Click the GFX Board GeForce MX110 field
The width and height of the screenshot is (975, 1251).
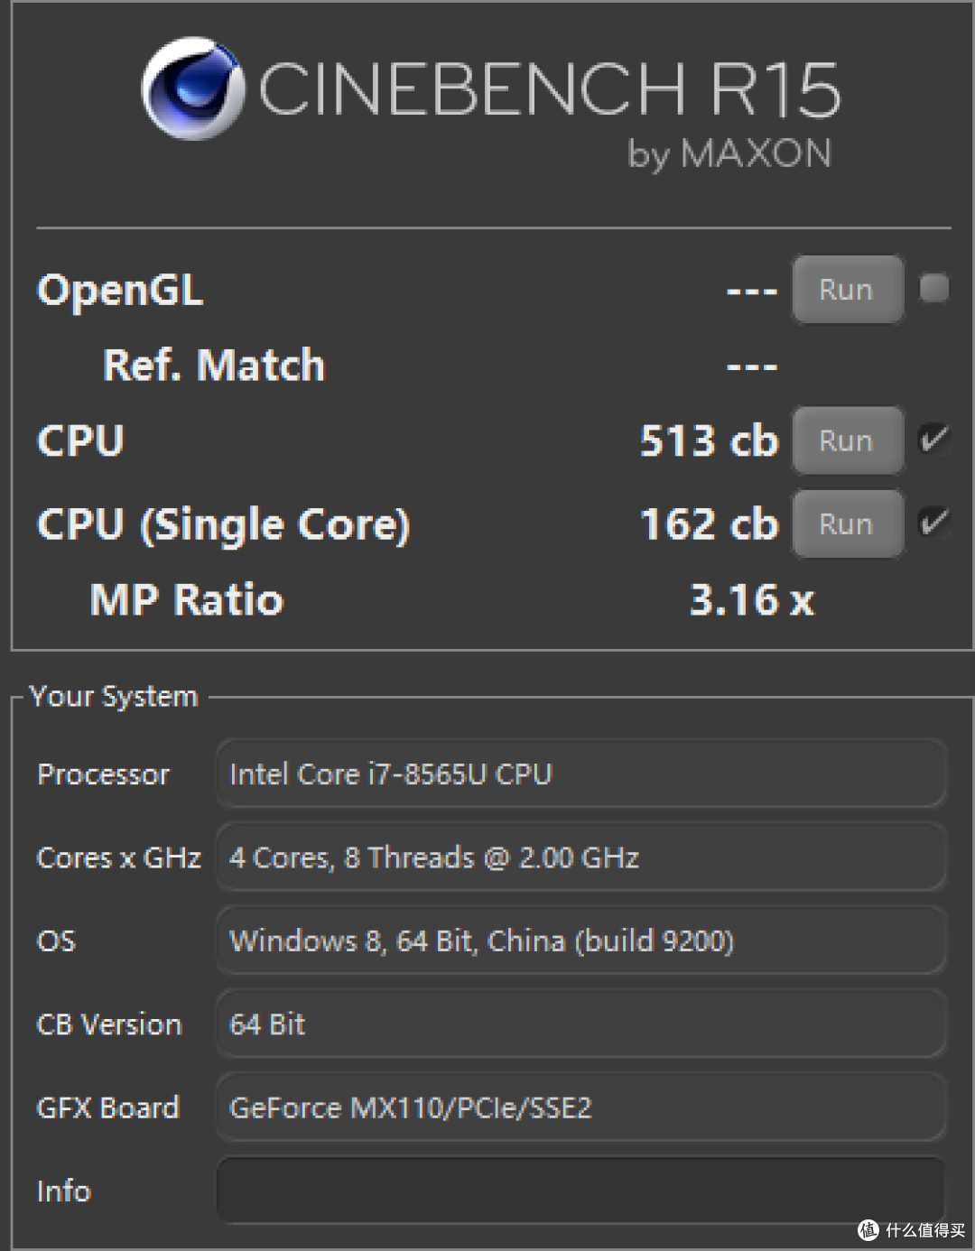coord(580,1107)
